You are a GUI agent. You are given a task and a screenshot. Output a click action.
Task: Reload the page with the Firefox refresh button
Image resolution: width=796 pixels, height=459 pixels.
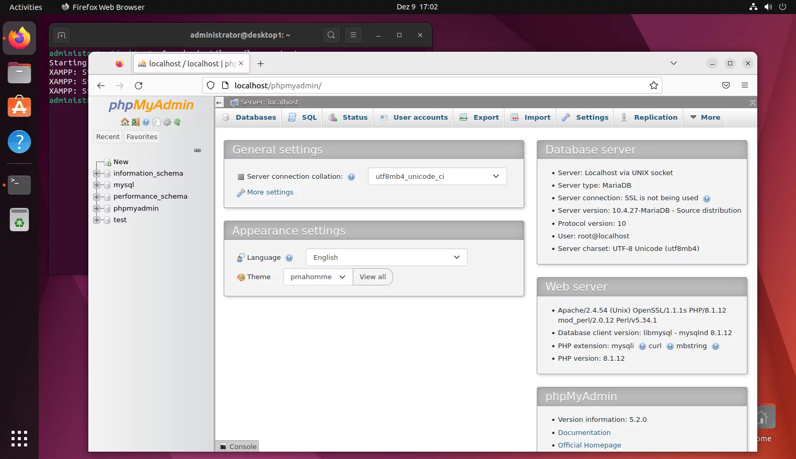(x=139, y=85)
